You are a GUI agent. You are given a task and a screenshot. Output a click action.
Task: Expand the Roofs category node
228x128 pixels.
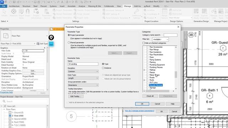pos(144,80)
